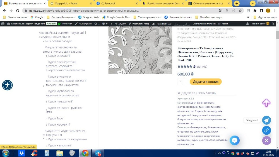Reload the current page
The height and width of the screenshot is (157, 279).
pyautogui.click(x=18, y=11)
